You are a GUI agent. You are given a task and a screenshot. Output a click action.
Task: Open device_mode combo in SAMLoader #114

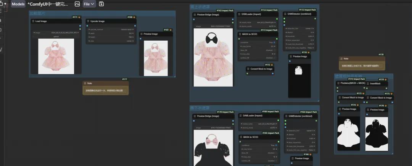pyautogui.click(x=257, y=26)
